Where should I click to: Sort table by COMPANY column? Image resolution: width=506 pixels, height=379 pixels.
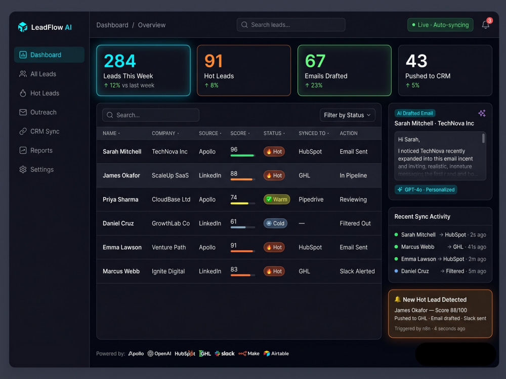point(165,133)
